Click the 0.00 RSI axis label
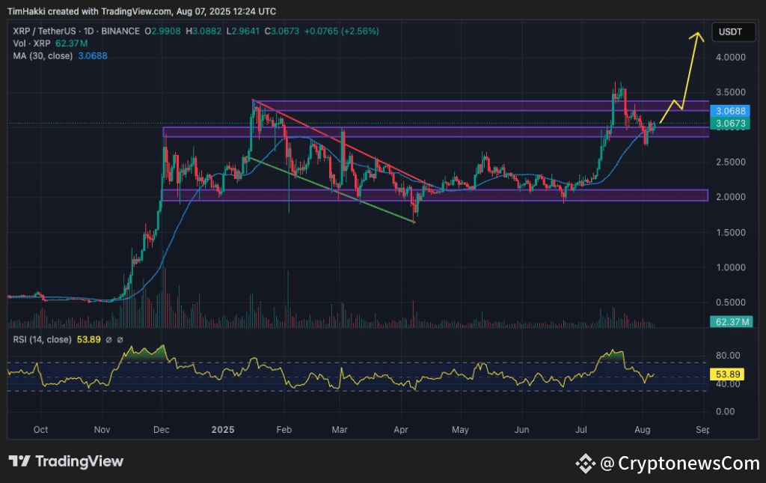Screen dimensions: 766x483 726,412
